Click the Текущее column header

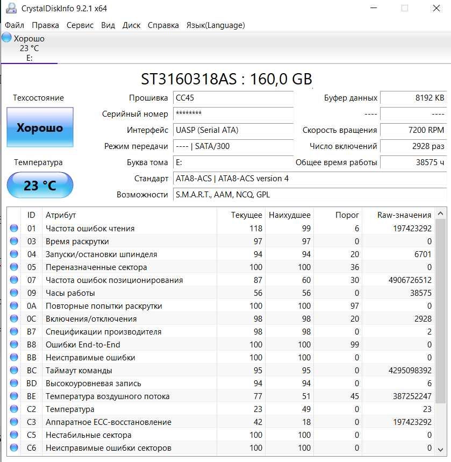[241, 215]
